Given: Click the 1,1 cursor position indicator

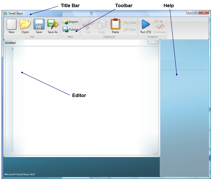Looking at the screenshot, I should click(156, 153).
